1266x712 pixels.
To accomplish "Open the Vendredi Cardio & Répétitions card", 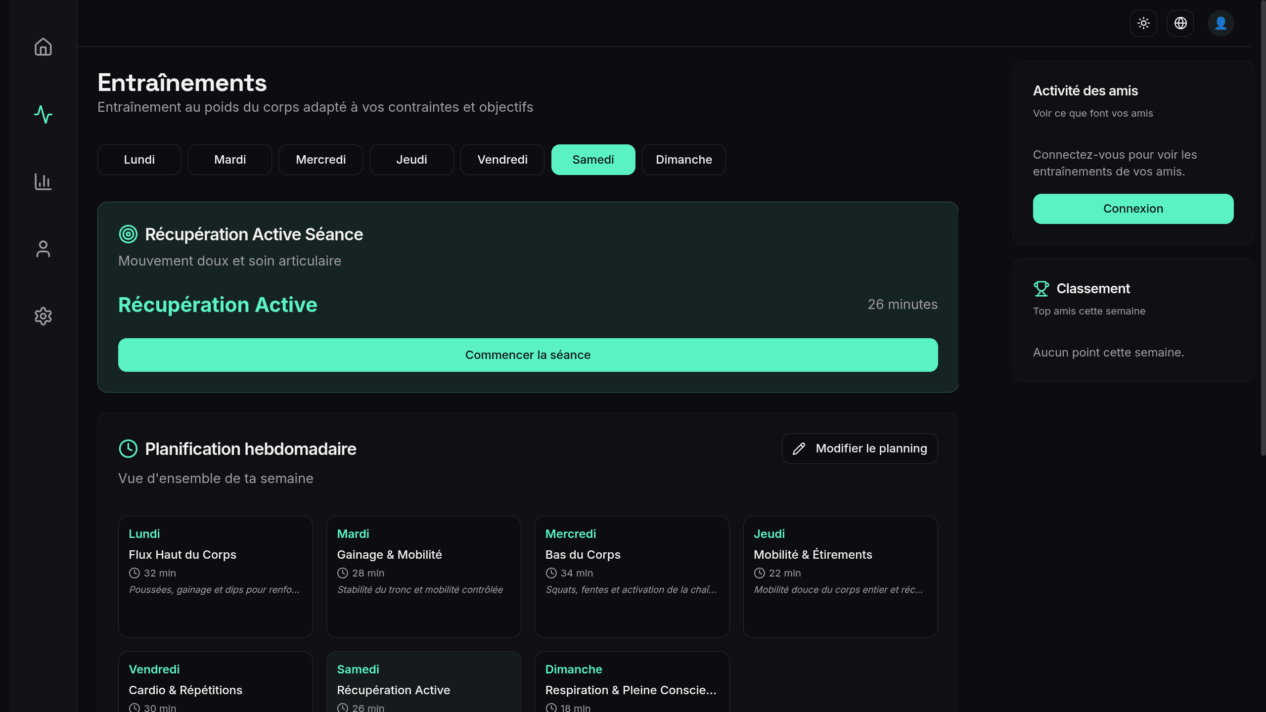I will tap(216, 682).
